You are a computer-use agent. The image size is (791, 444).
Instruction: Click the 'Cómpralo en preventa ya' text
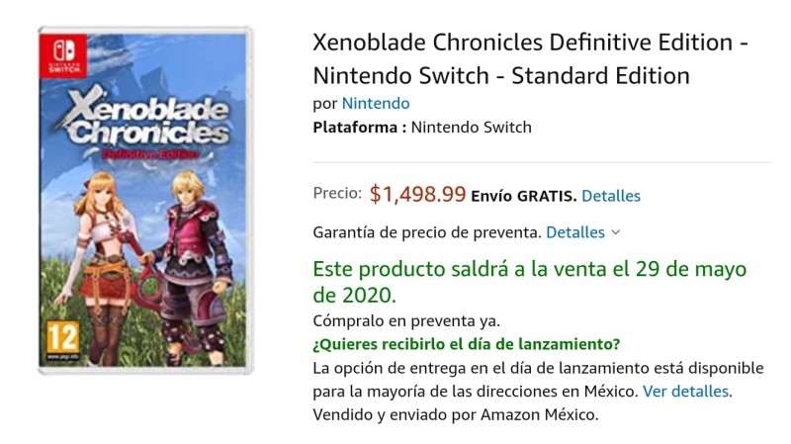click(x=406, y=320)
